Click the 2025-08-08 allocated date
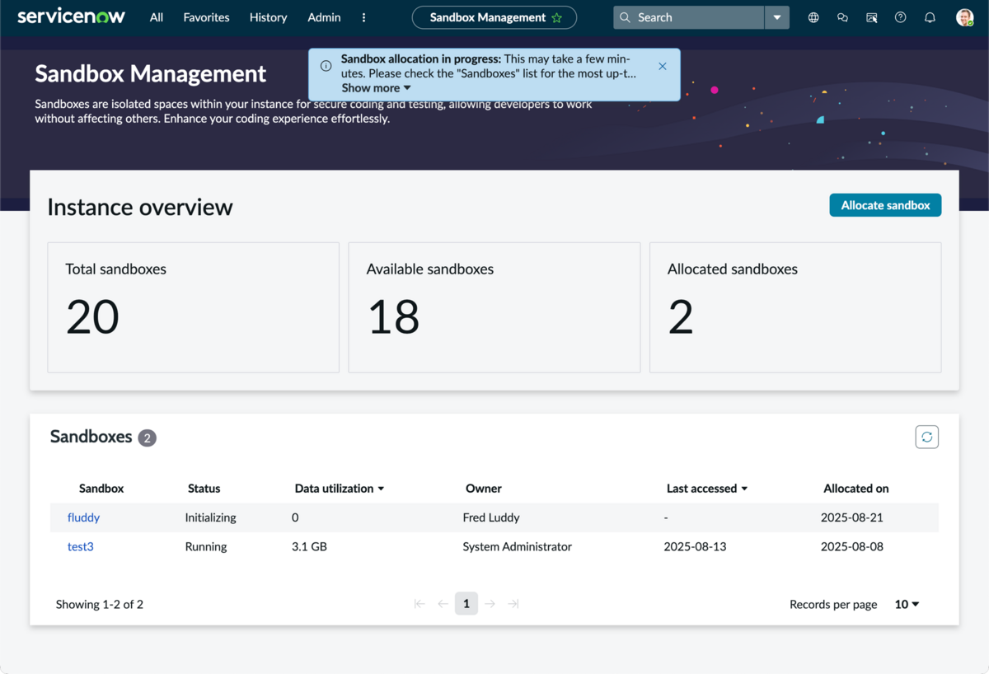The width and height of the screenshot is (989, 674). coord(852,546)
